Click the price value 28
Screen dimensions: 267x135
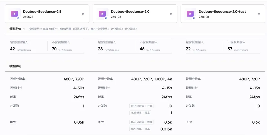(x=100, y=49)
